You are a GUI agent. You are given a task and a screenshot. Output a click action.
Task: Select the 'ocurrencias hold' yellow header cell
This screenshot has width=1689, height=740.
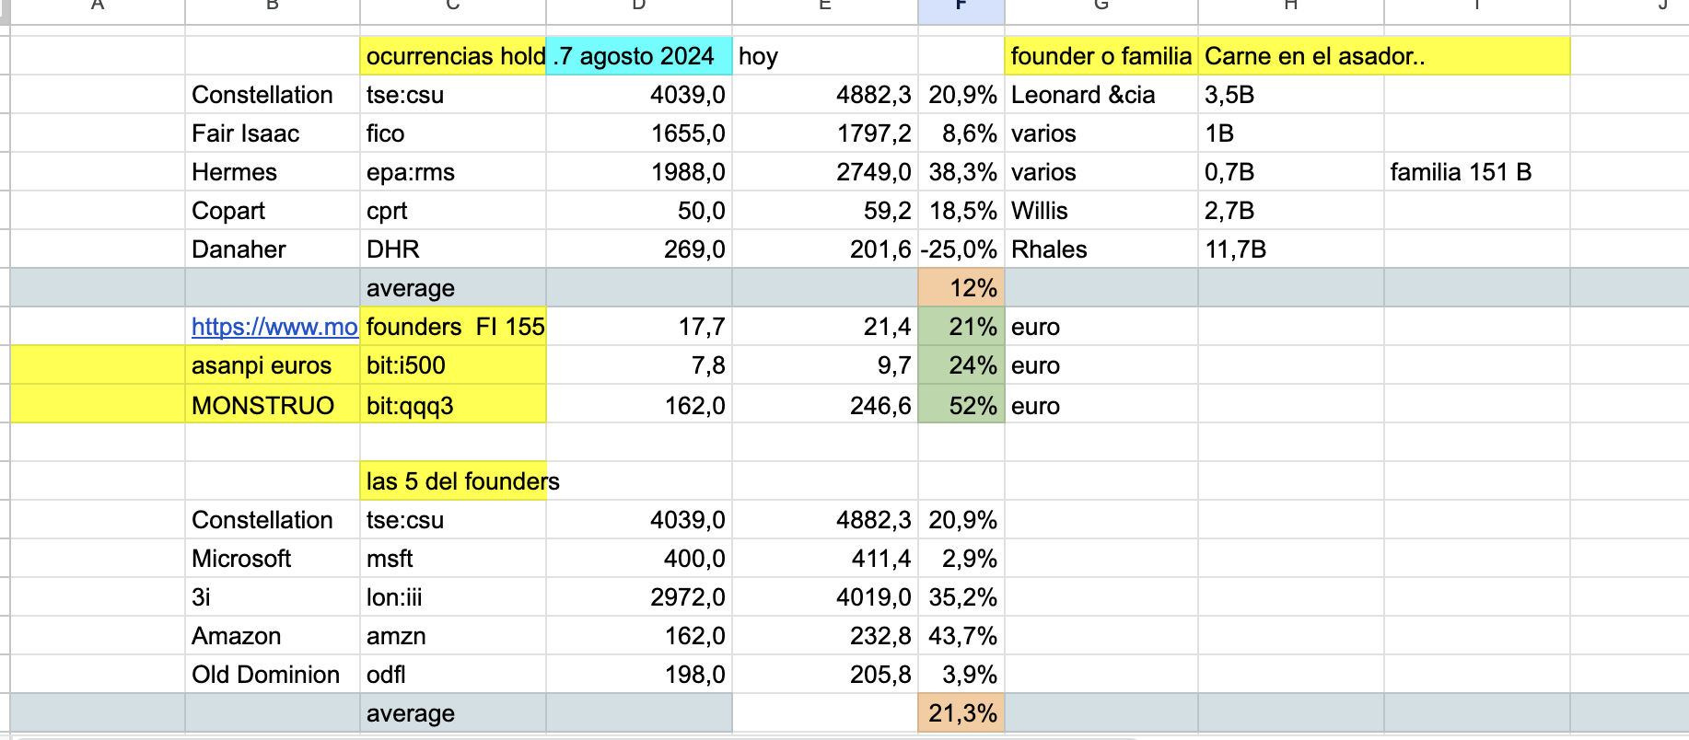click(x=453, y=56)
